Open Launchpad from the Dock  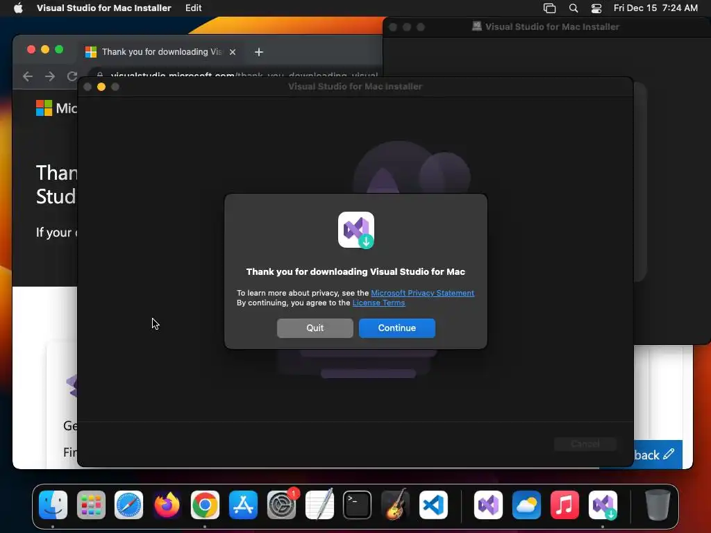(91, 505)
